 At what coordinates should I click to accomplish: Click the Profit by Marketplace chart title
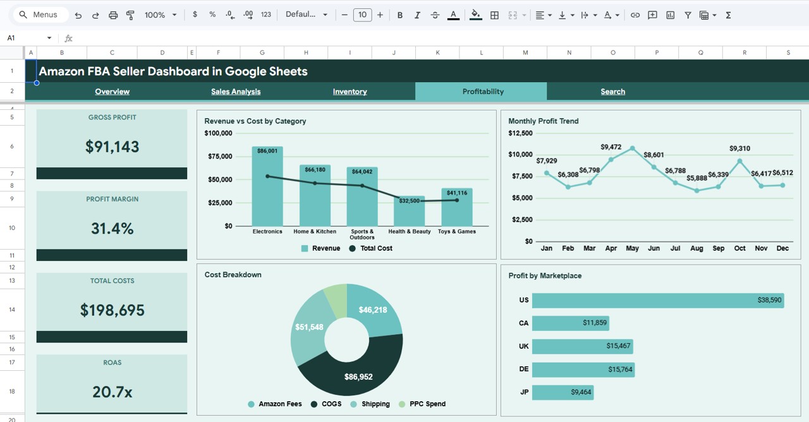545,276
